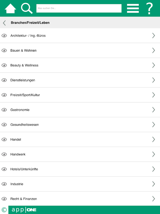
Task: Select Freizeit/Sport/Kultur entry
Action: point(80,95)
